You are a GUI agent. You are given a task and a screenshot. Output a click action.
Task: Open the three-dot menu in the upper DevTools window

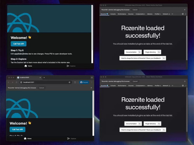click(186, 14)
